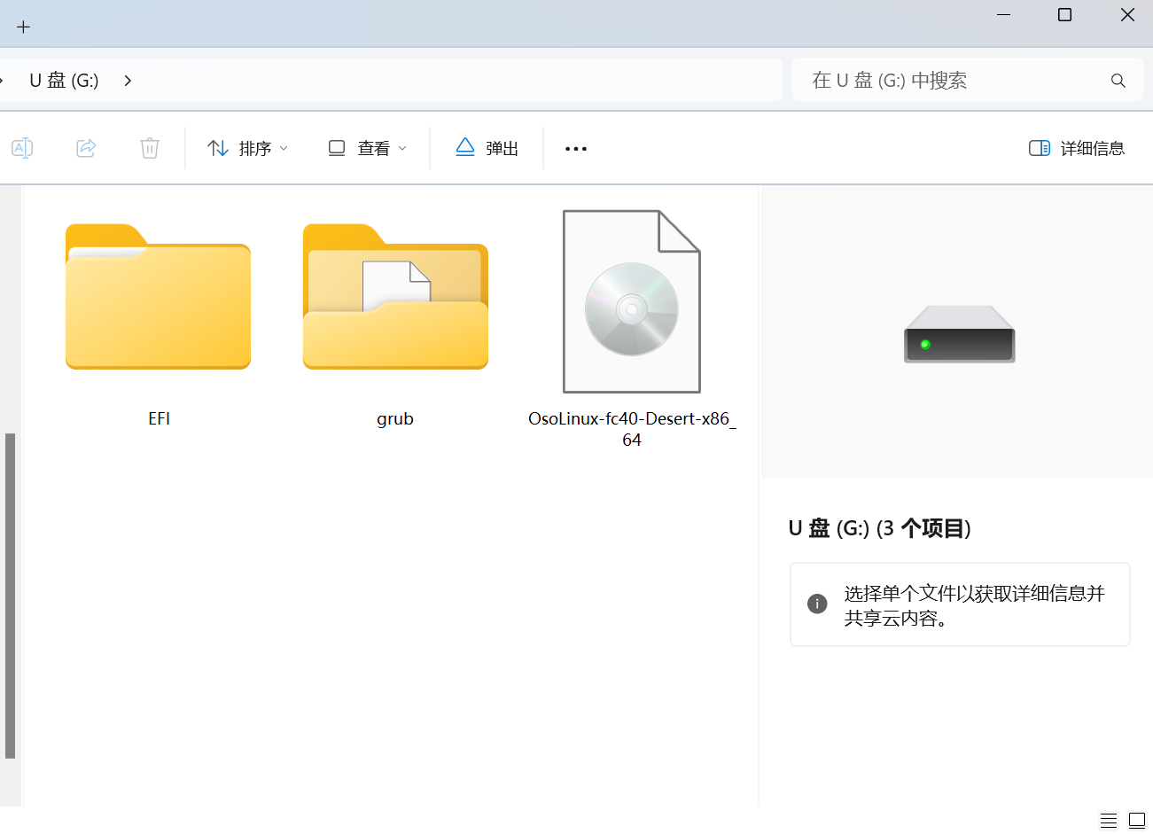The height and width of the screenshot is (834, 1153).
Task: Click the Delete trash icon
Action: pyautogui.click(x=149, y=148)
